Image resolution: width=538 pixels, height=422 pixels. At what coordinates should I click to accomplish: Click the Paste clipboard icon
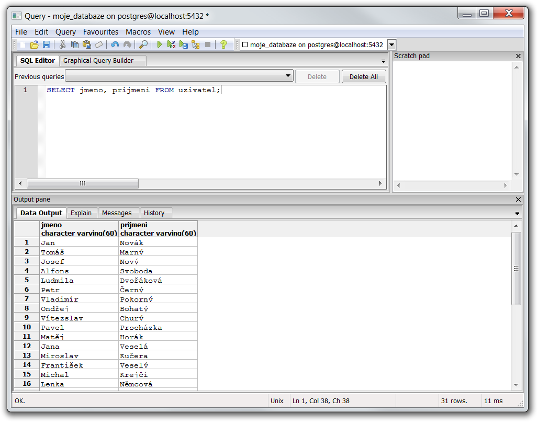click(87, 45)
